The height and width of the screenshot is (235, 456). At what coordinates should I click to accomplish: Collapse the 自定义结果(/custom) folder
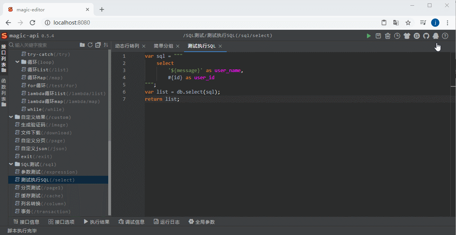click(x=11, y=117)
